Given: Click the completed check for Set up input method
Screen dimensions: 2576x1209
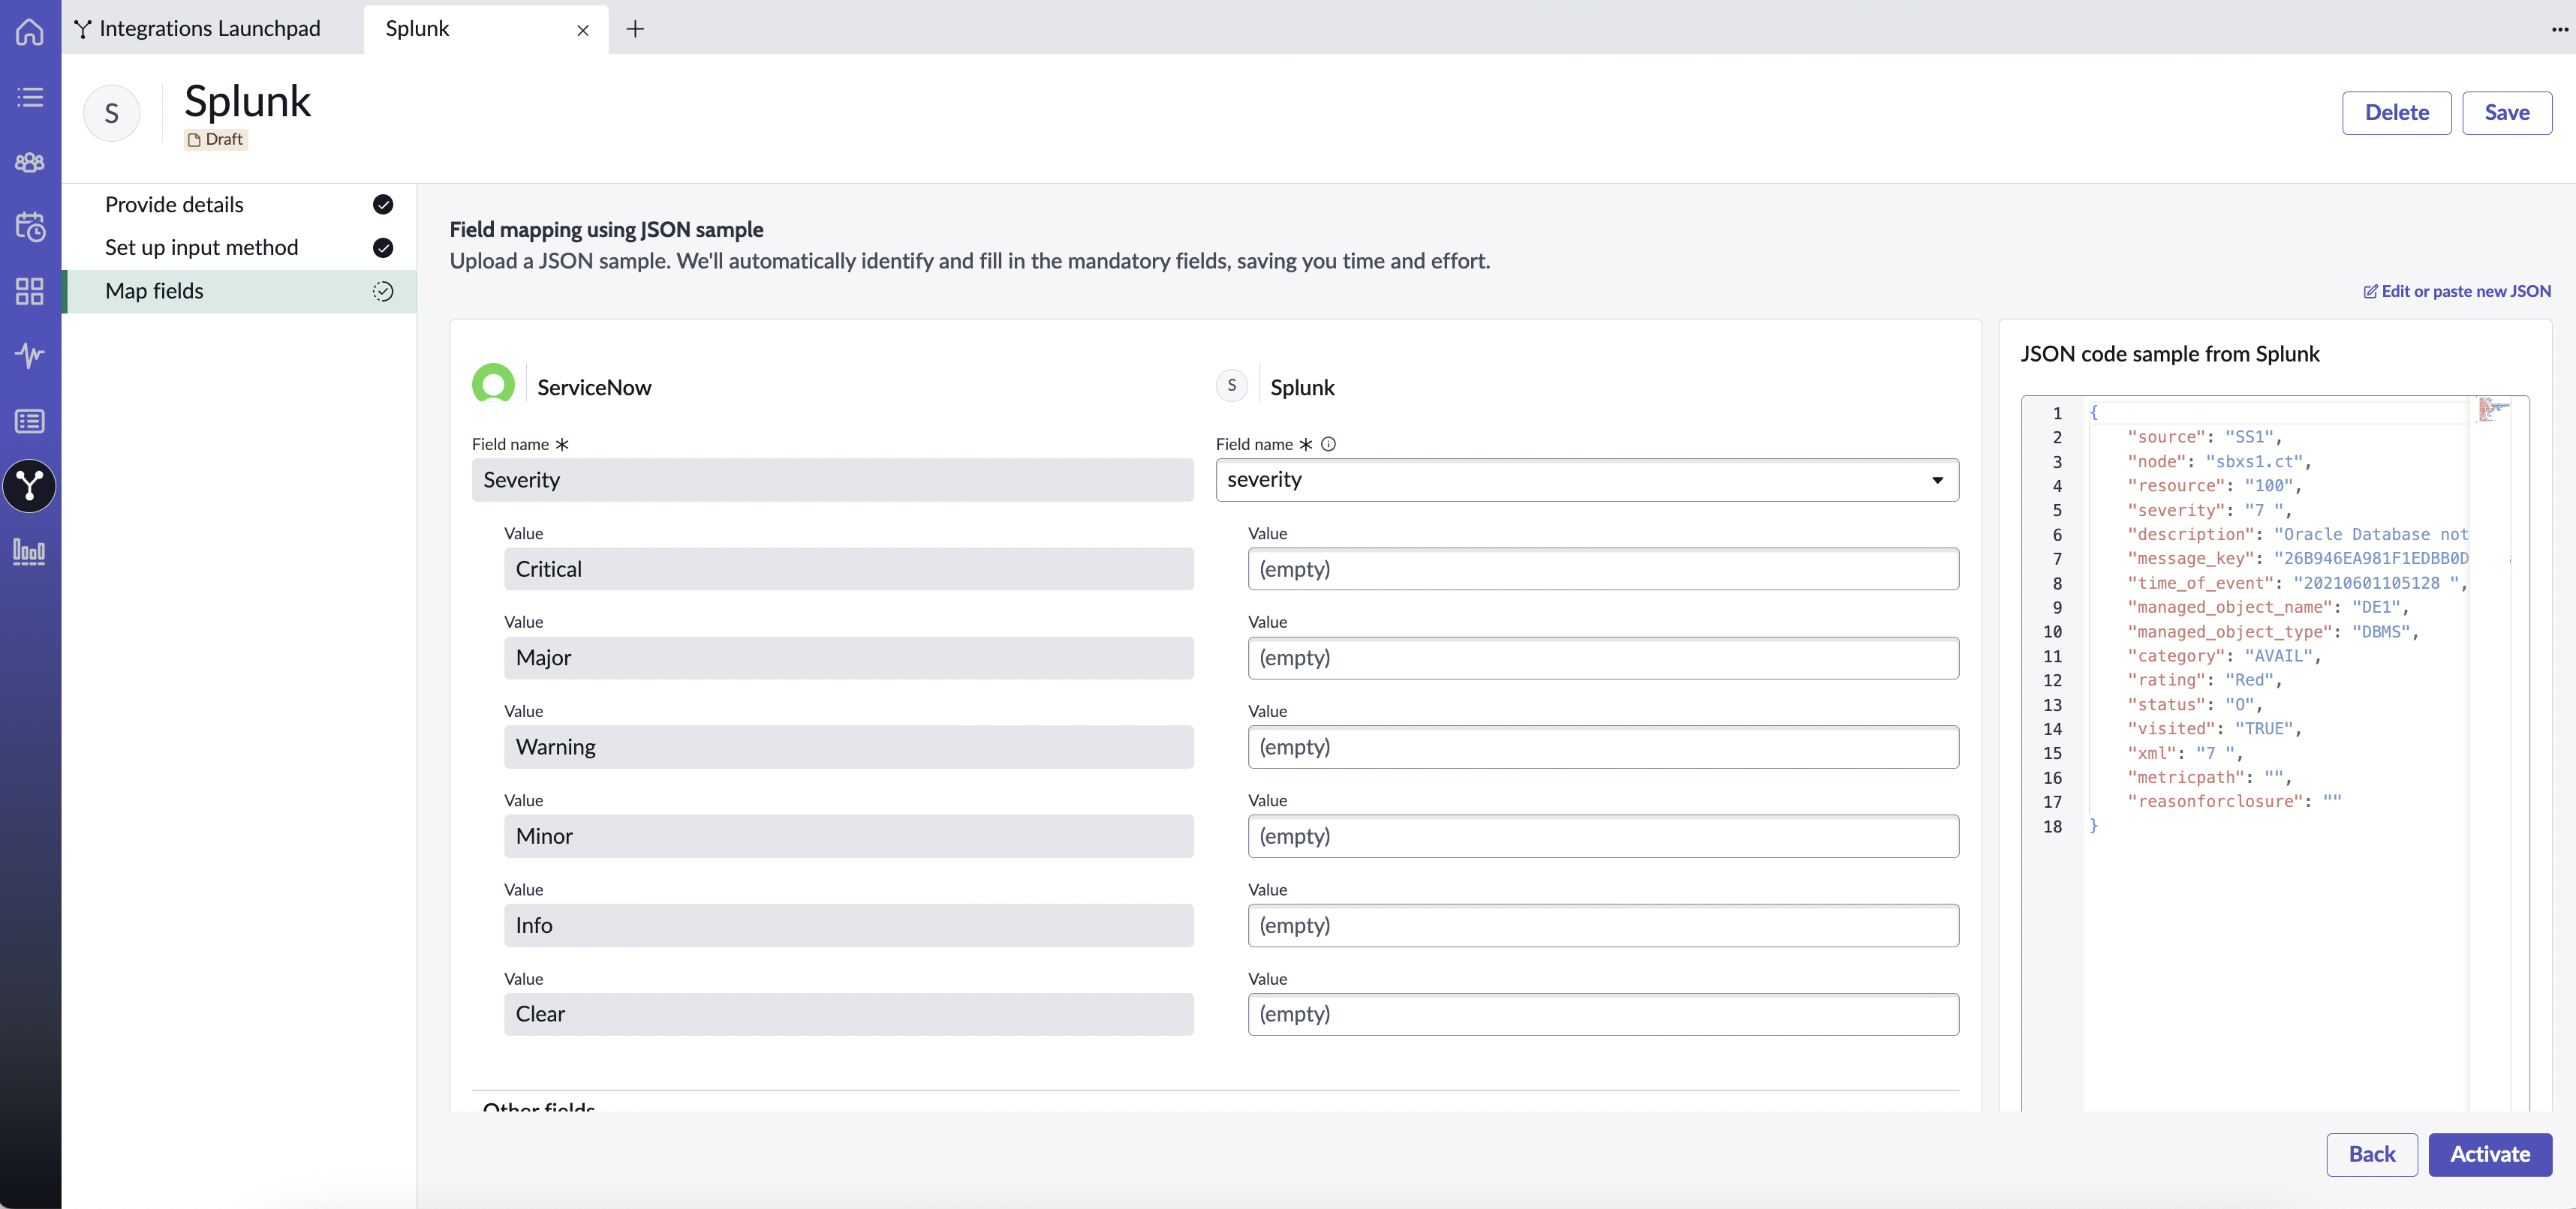Looking at the screenshot, I should coord(383,247).
